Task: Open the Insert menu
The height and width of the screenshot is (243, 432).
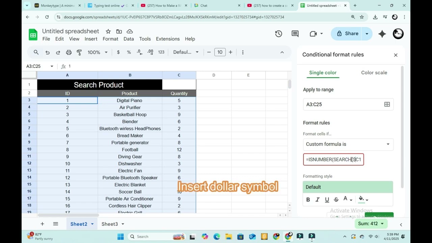Action: tap(91, 39)
